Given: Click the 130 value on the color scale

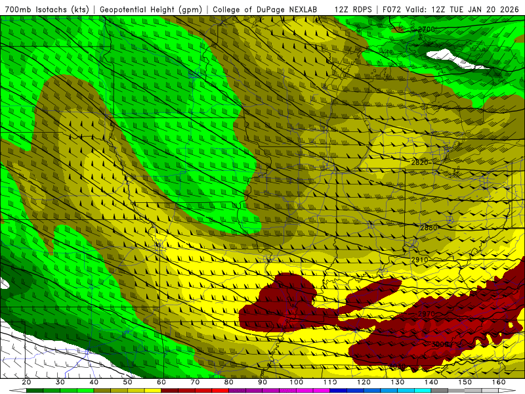Looking at the screenshot, I should (398, 382).
